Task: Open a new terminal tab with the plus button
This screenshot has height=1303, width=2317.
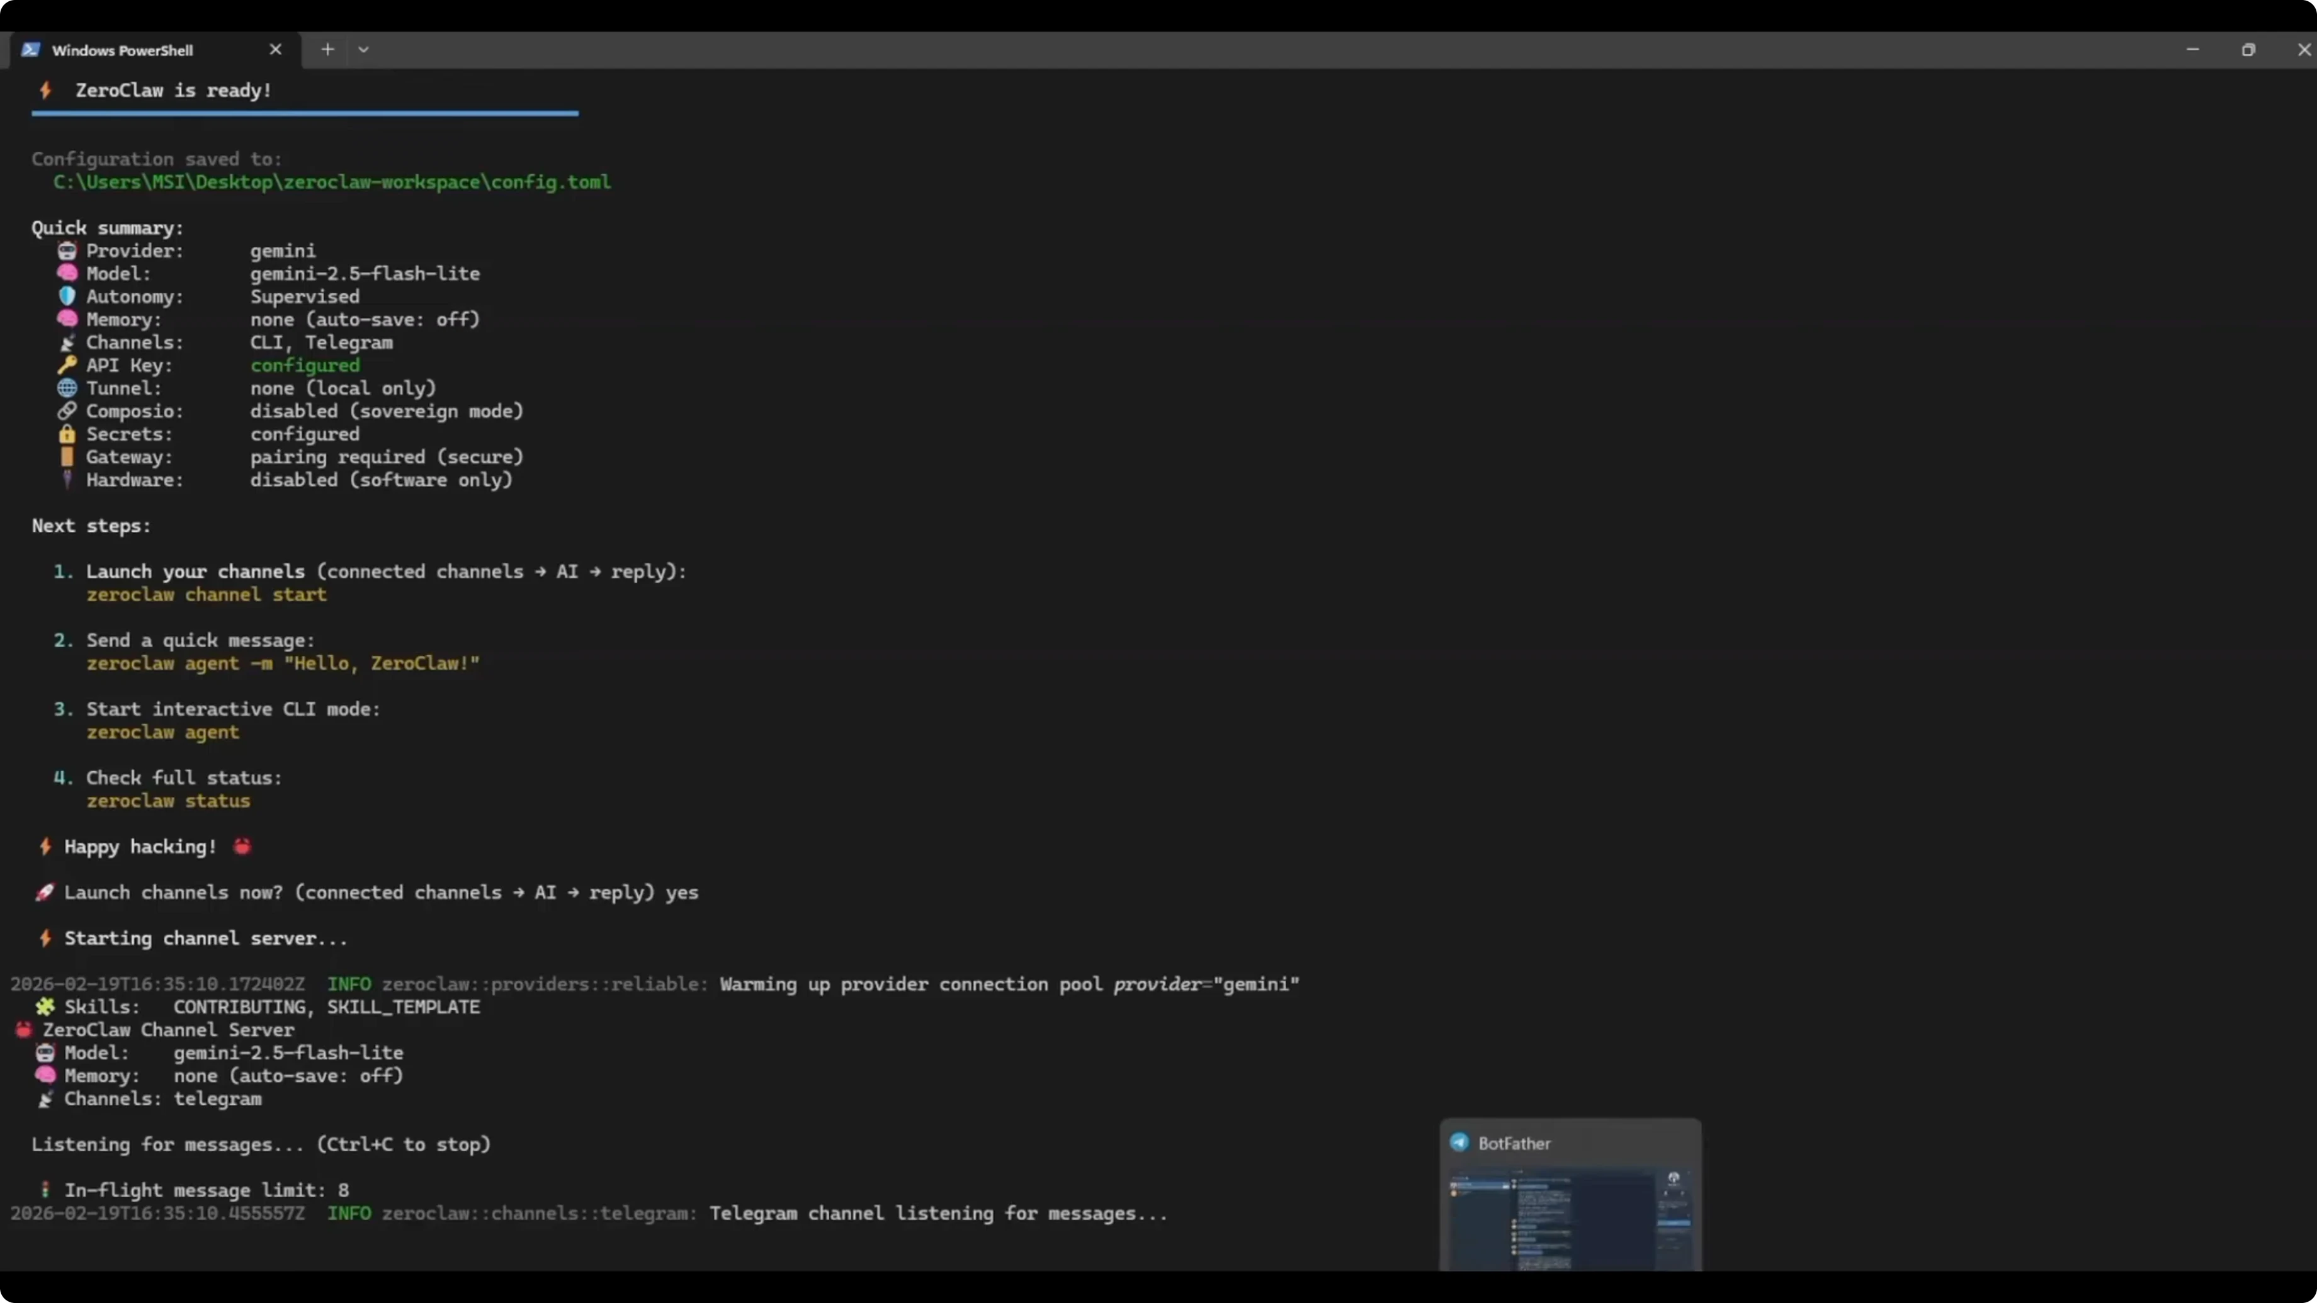Action: pos(327,50)
